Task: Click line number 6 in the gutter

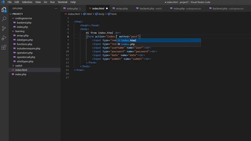Action: 68,36
